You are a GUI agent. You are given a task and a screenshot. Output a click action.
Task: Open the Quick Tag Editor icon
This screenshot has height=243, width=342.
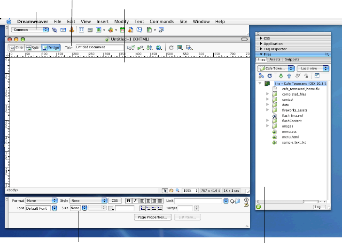pos(247,205)
